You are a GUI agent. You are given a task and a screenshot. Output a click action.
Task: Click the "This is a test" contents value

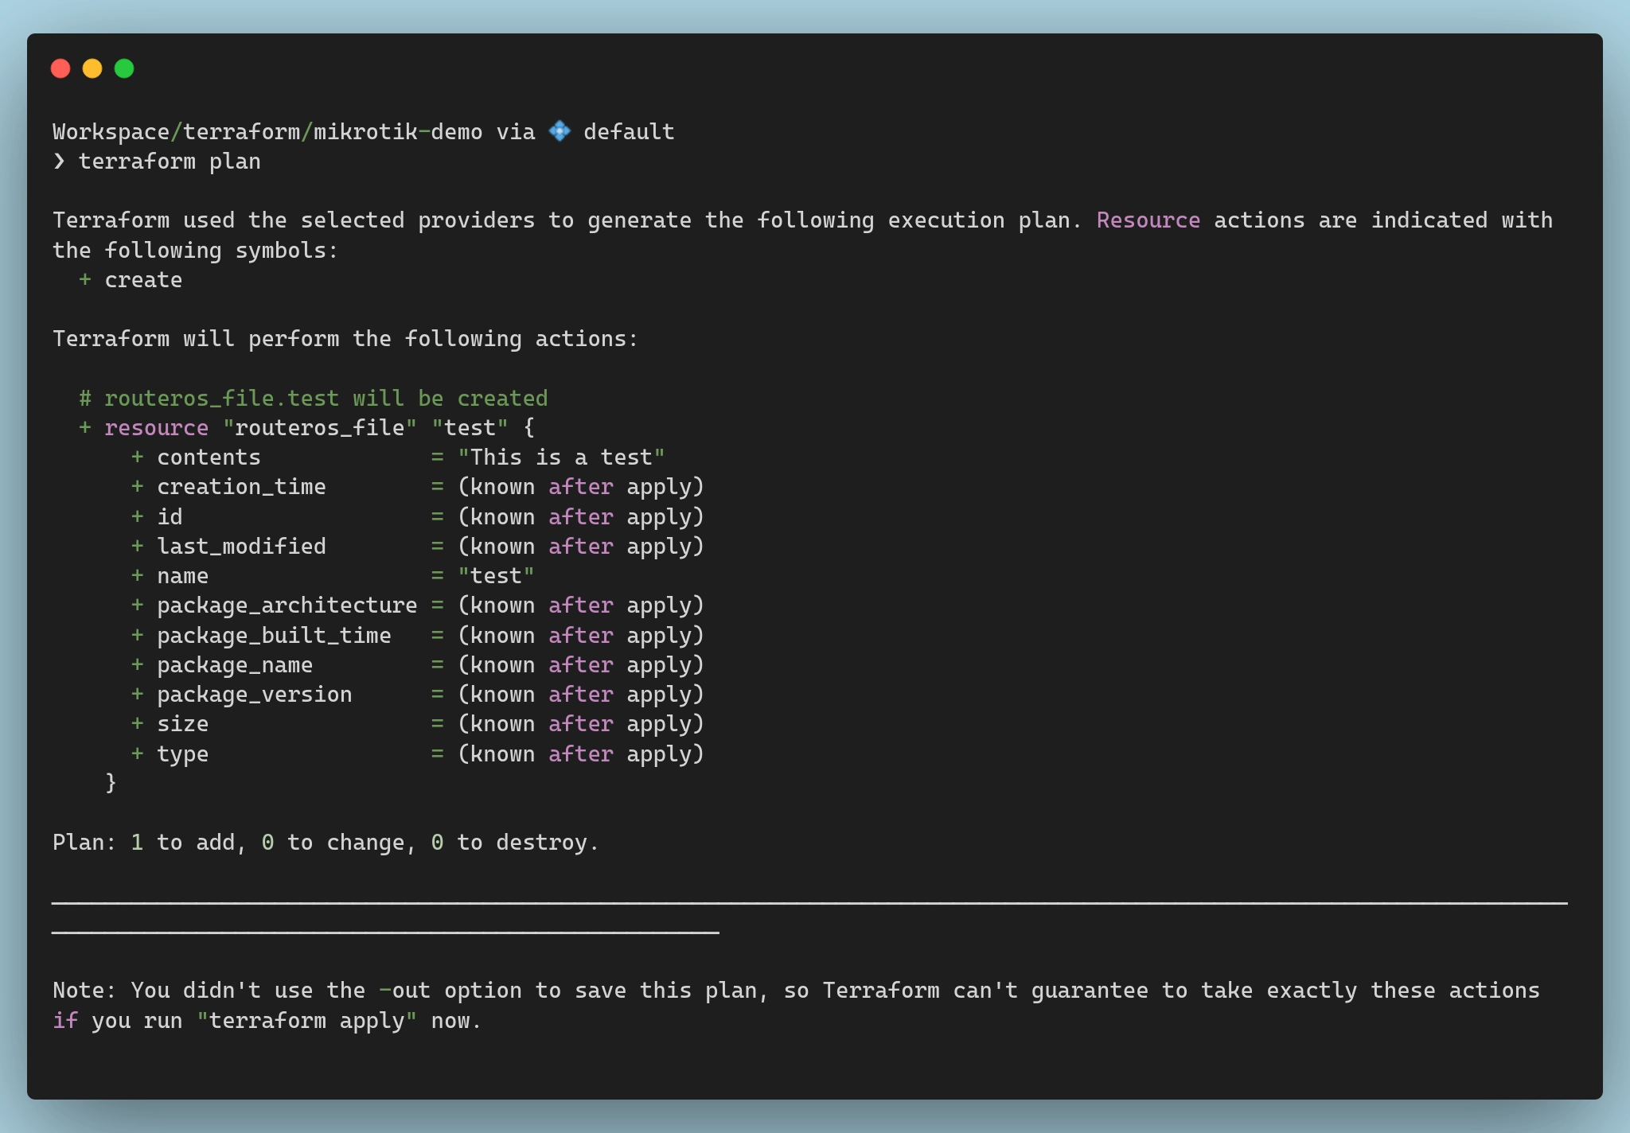(x=561, y=457)
